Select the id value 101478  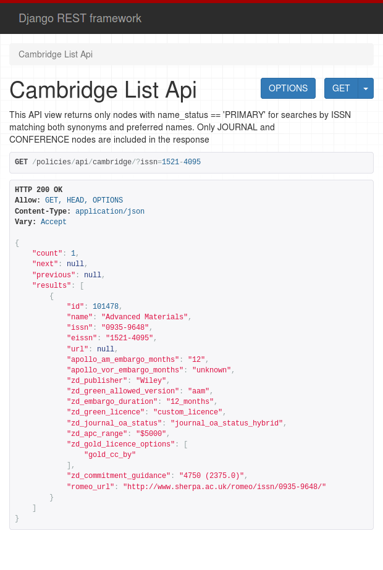click(x=106, y=306)
